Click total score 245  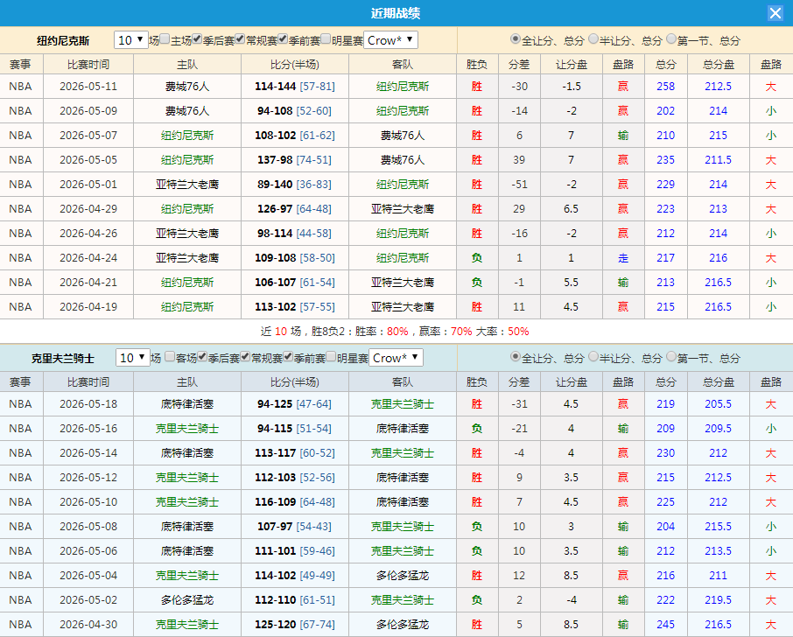coord(665,625)
